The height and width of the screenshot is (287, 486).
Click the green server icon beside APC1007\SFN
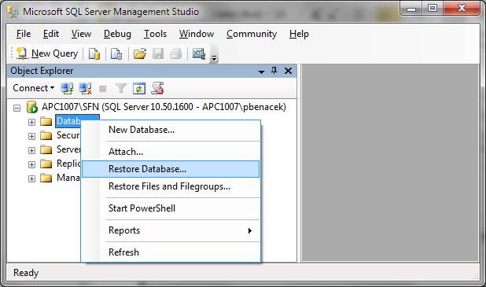coord(32,107)
